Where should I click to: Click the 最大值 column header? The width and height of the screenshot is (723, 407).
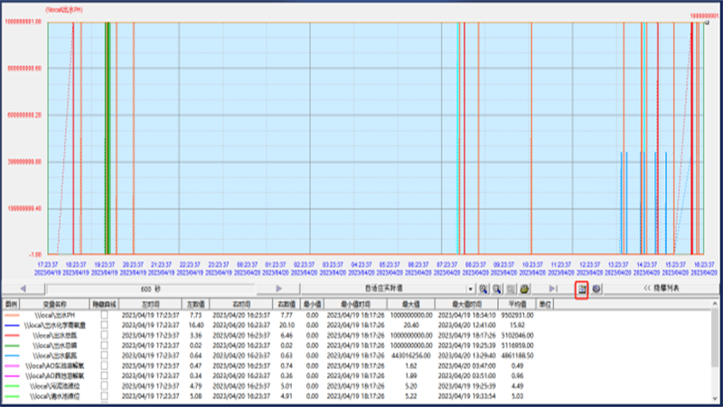point(408,304)
